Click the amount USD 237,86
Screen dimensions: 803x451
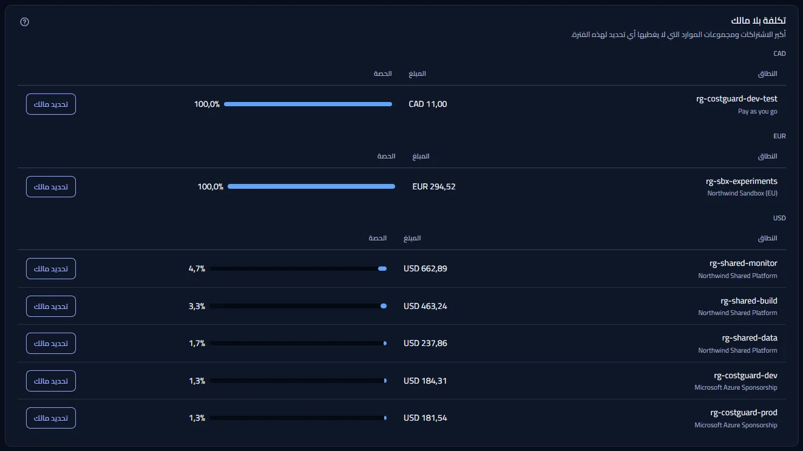click(425, 344)
